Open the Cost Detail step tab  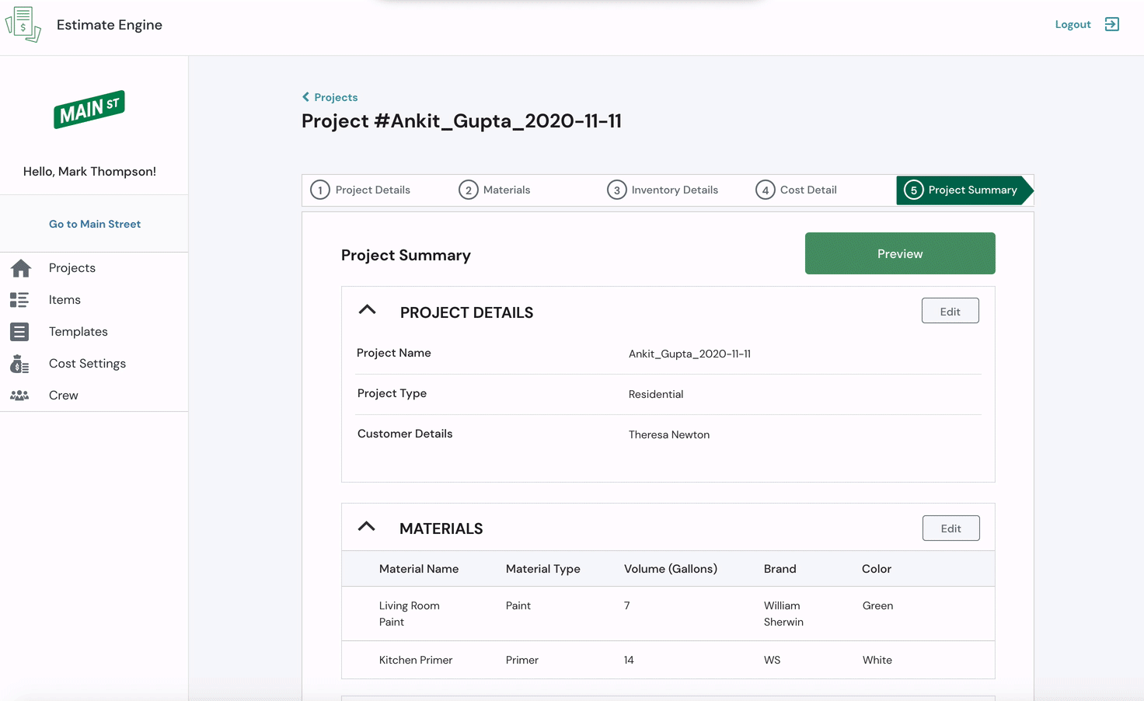(796, 190)
